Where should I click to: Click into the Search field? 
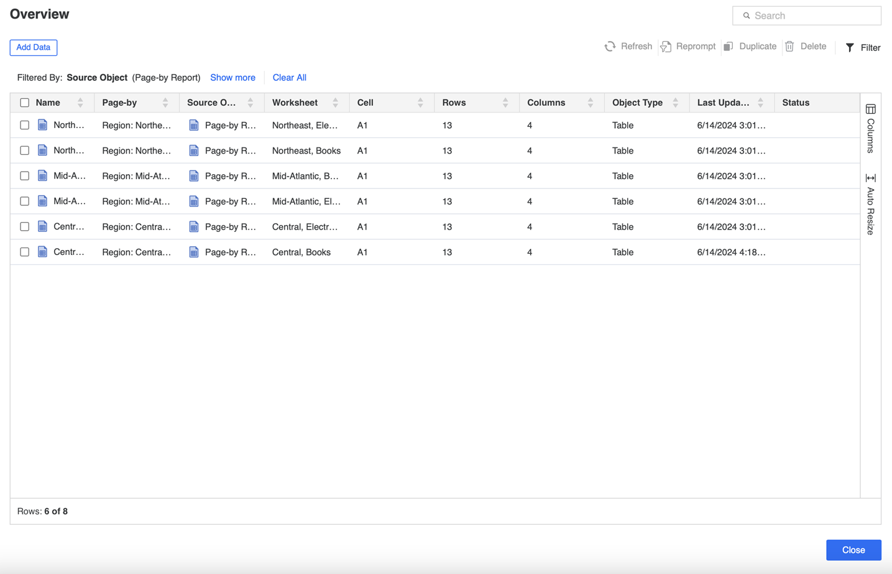pos(811,16)
